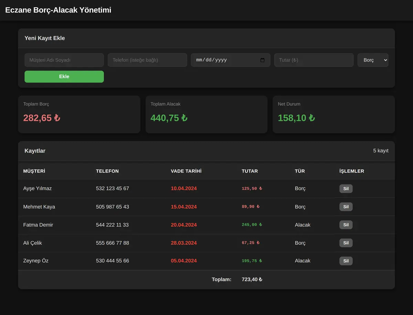This screenshot has height=315, width=413.
Task: Select customer name Zeynep Öz
Action: (36, 261)
